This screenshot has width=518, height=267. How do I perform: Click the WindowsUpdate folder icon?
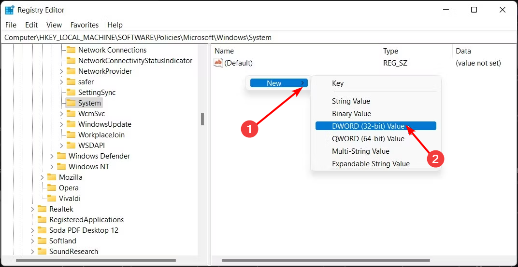(71, 124)
